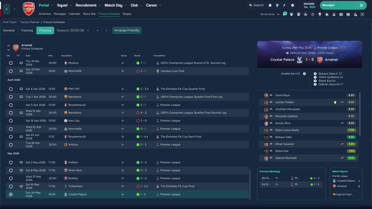Select the Wolves fixture radio button

pyautogui.click(x=11, y=145)
